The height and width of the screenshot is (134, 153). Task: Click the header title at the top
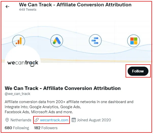[x=75, y=5]
